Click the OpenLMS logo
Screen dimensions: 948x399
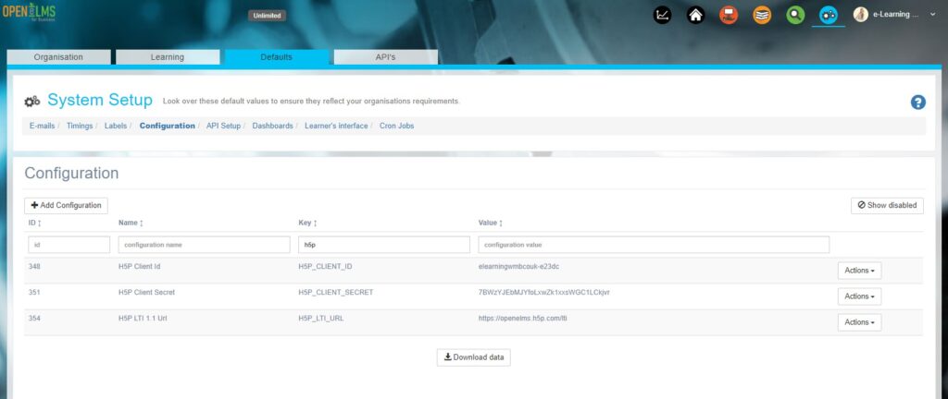coord(28,15)
